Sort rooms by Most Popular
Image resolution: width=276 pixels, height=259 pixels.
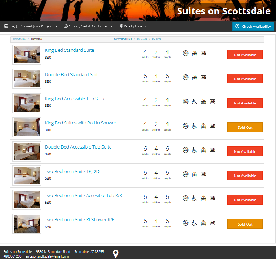click(123, 40)
